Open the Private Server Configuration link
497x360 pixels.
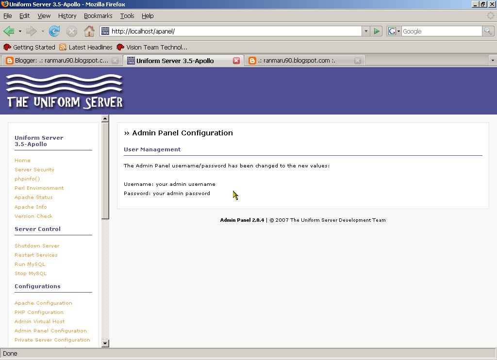click(52, 340)
